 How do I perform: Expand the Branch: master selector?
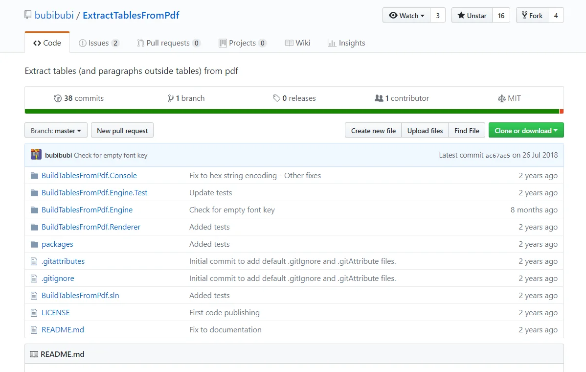point(56,131)
